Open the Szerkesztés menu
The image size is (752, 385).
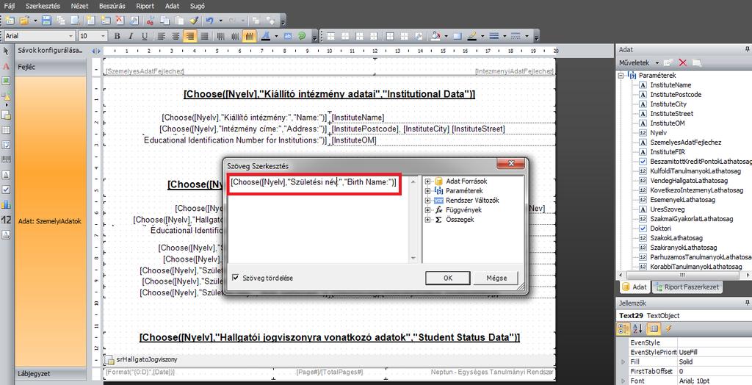[x=43, y=6]
